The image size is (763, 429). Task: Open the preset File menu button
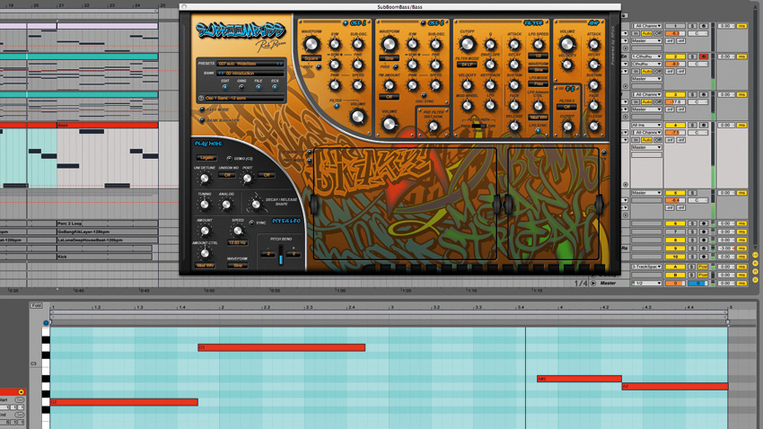point(259,88)
